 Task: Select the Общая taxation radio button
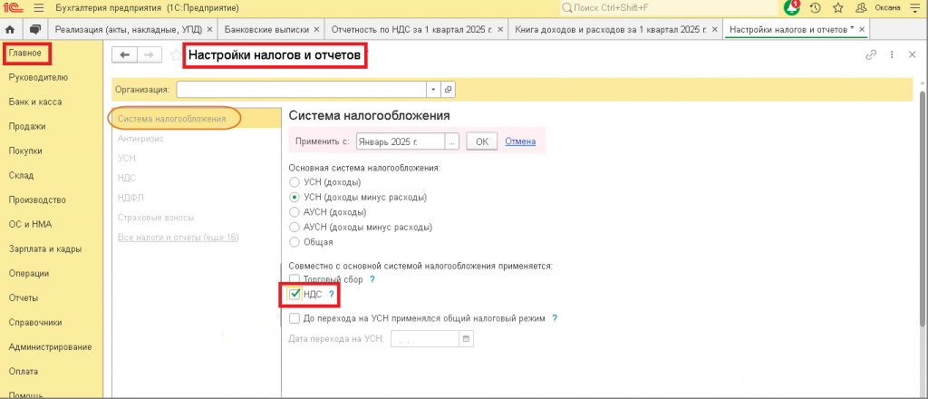coord(295,241)
